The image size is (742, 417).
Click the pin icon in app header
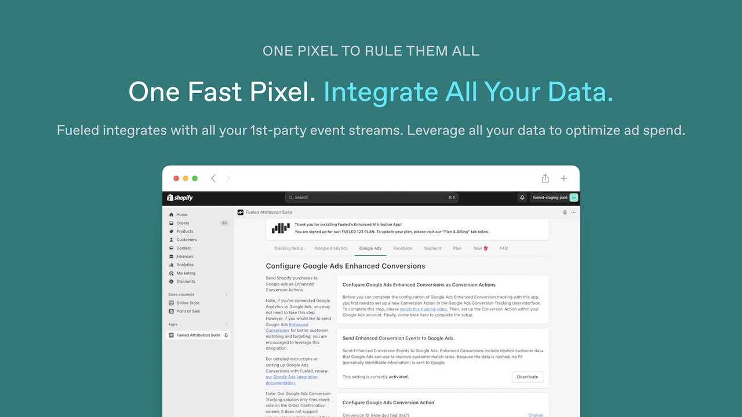pyautogui.click(x=565, y=213)
